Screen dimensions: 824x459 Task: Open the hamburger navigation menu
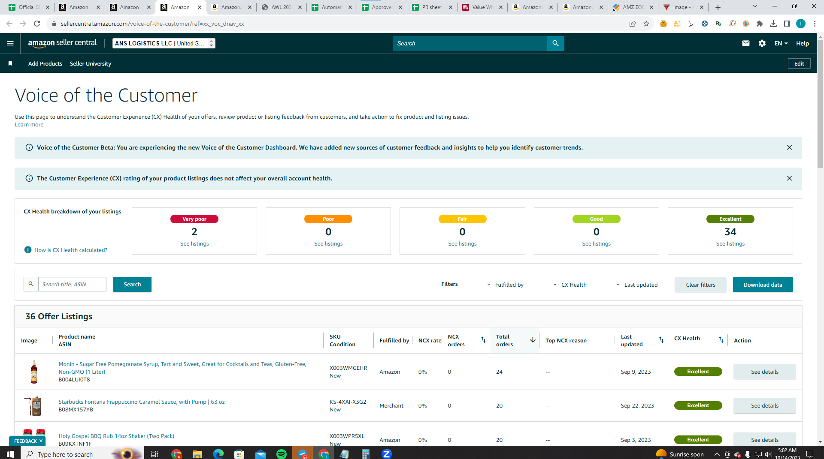(10, 43)
